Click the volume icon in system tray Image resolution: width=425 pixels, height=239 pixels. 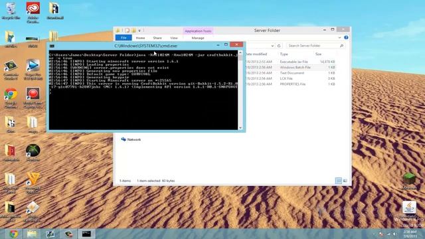pyautogui.click(x=395, y=234)
